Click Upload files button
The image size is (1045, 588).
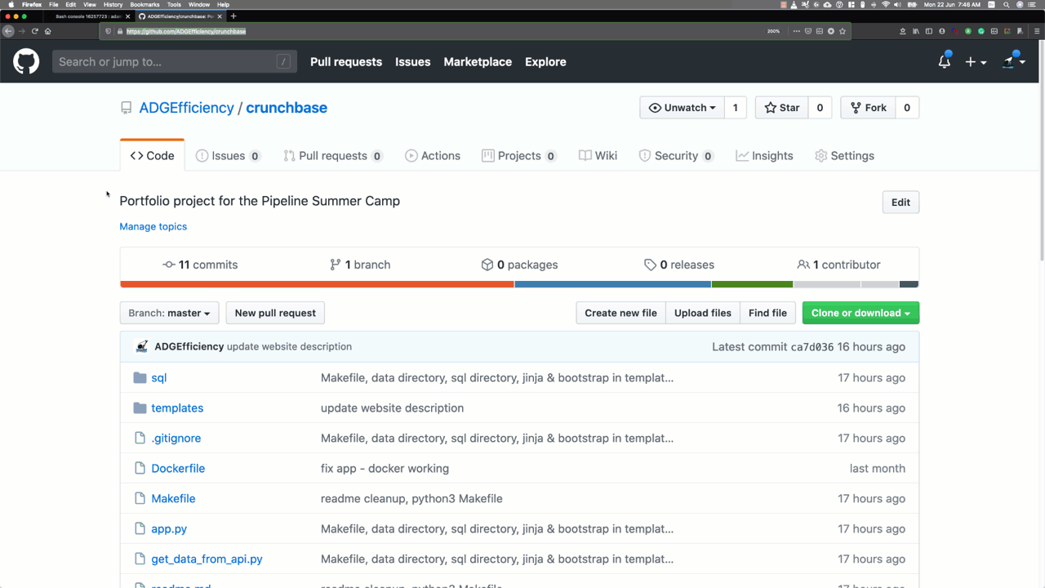point(703,313)
